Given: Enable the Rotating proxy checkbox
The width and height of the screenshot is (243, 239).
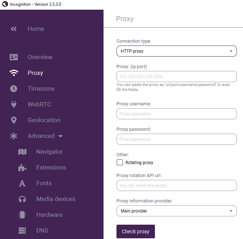Looking at the screenshot, I should coord(120,162).
